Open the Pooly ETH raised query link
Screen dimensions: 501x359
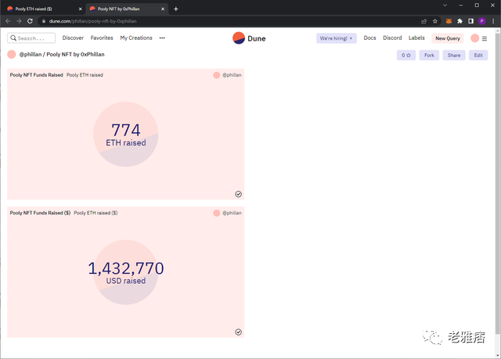pos(85,75)
